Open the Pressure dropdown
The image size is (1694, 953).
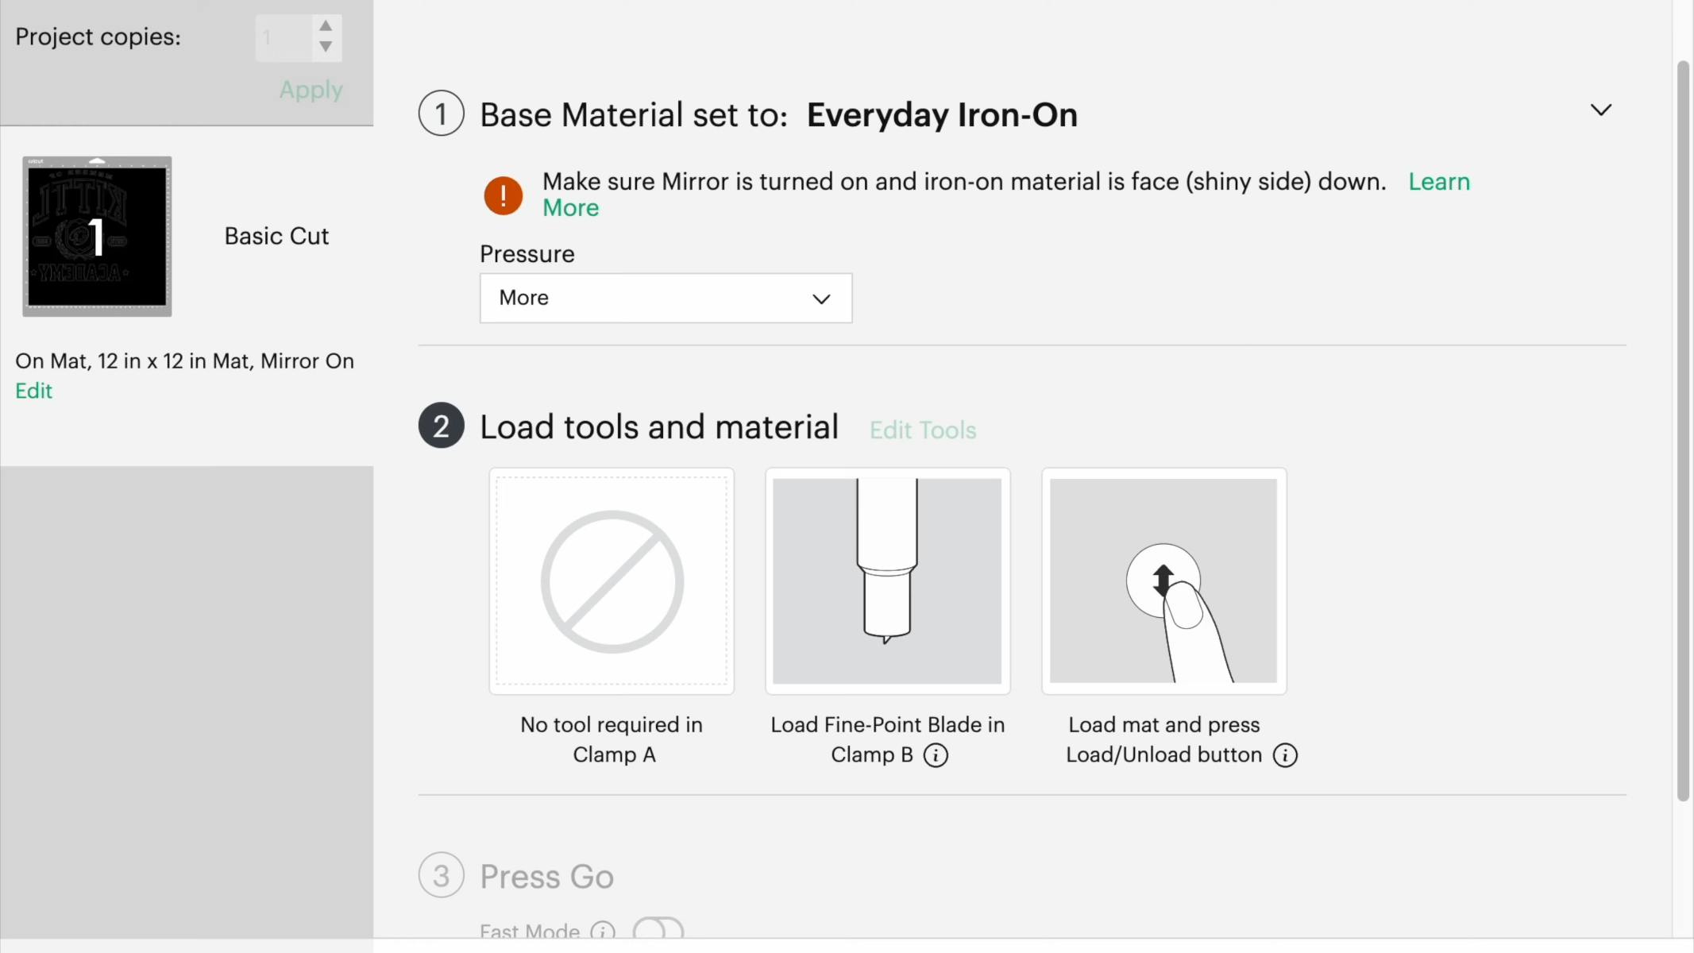point(666,298)
